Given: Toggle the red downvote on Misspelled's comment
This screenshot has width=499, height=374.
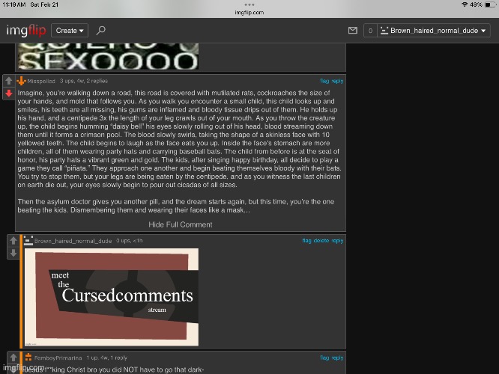Looking at the screenshot, I should (x=8, y=92).
